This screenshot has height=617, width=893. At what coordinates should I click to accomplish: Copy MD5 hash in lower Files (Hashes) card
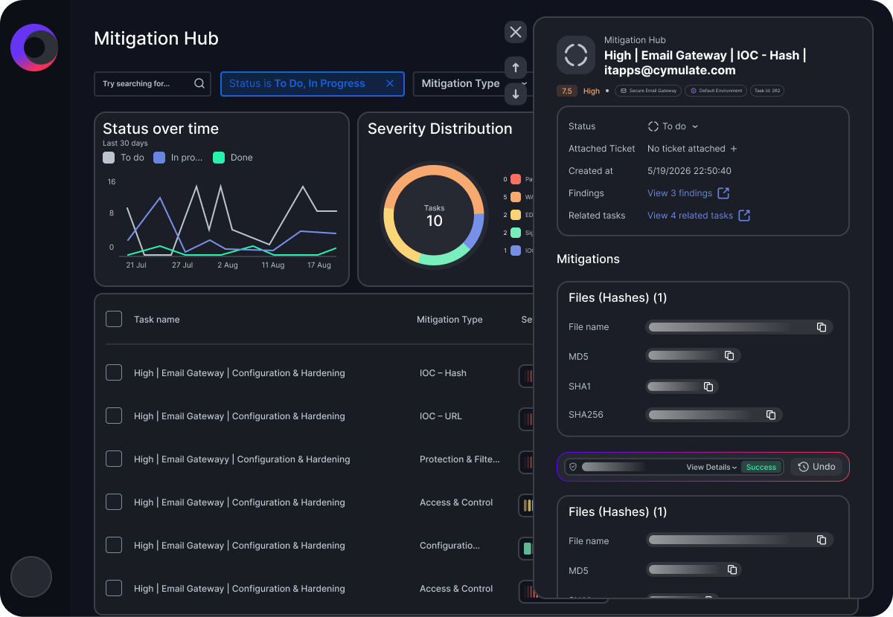point(732,570)
